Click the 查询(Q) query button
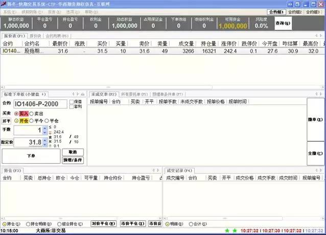Screen dimensions: 326x235 [283, 23]
